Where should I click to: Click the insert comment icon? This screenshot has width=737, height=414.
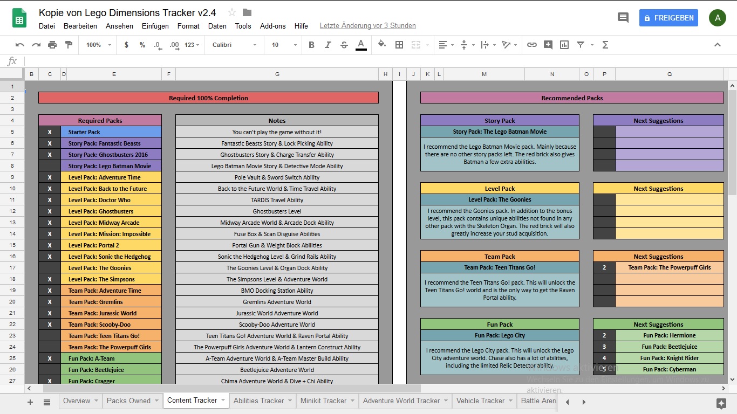[x=548, y=45]
